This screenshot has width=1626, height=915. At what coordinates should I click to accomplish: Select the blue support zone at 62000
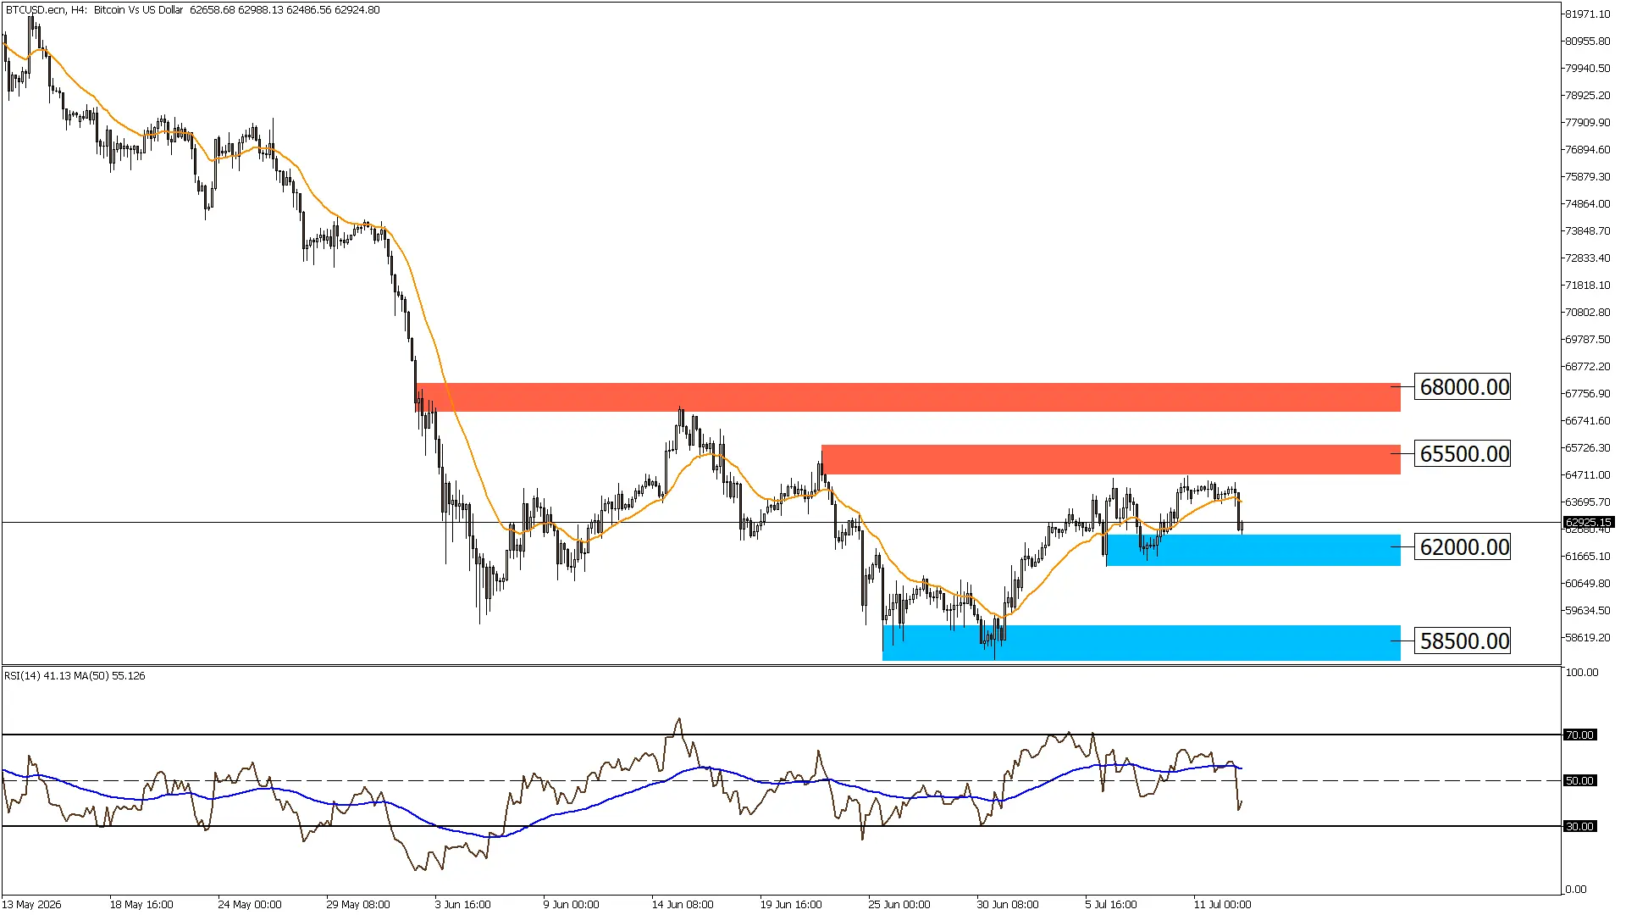[x=1253, y=550]
